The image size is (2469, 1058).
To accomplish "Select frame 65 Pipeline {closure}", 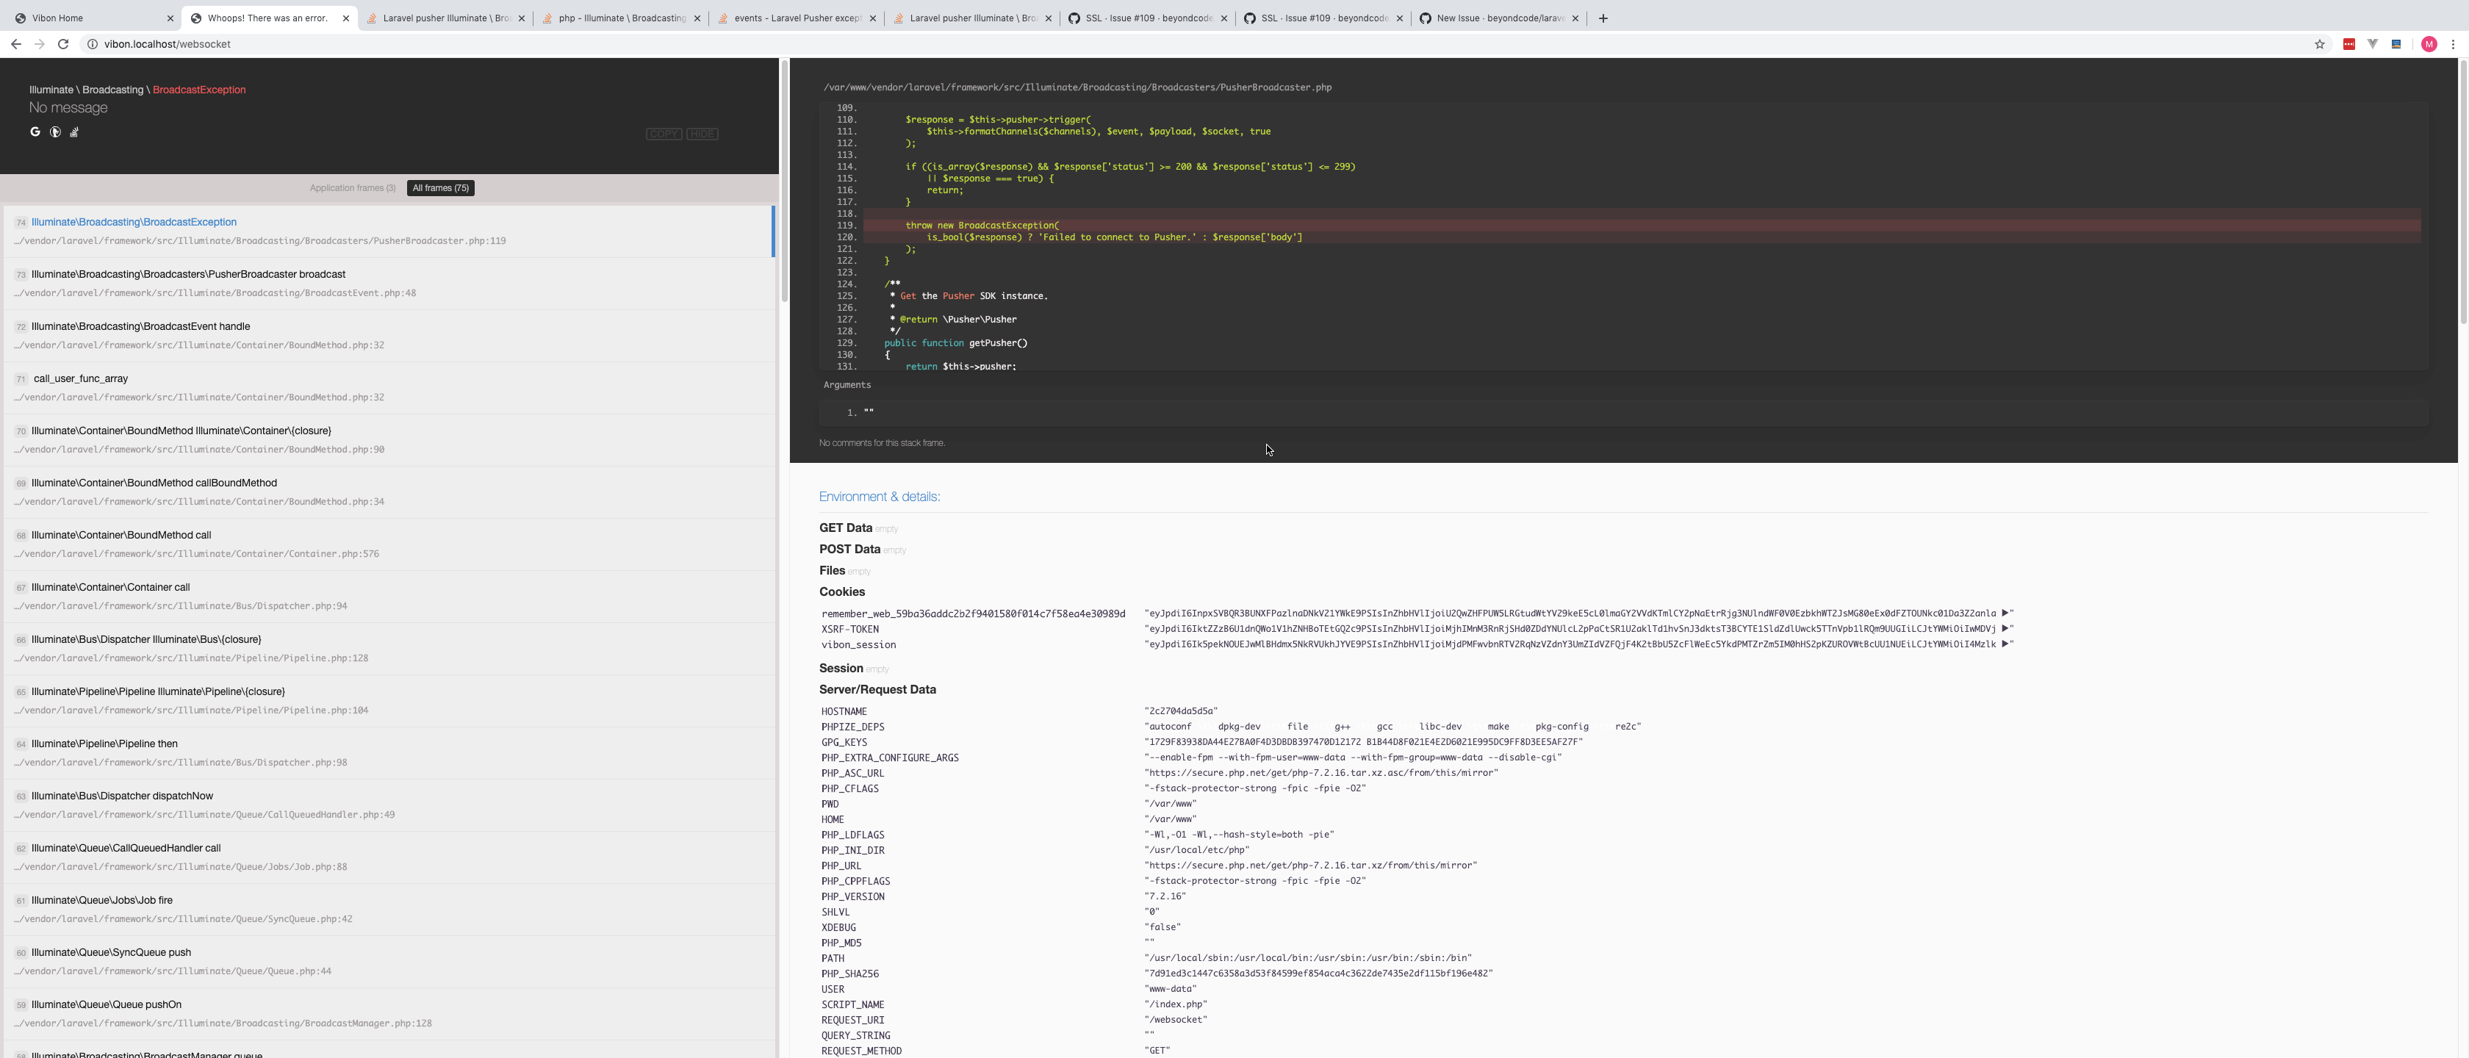I will pos(388,702).
